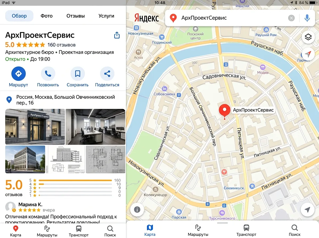Tap the Парская map marker
The width and height of the screenshot is (319, 238).
click(179, 212)
